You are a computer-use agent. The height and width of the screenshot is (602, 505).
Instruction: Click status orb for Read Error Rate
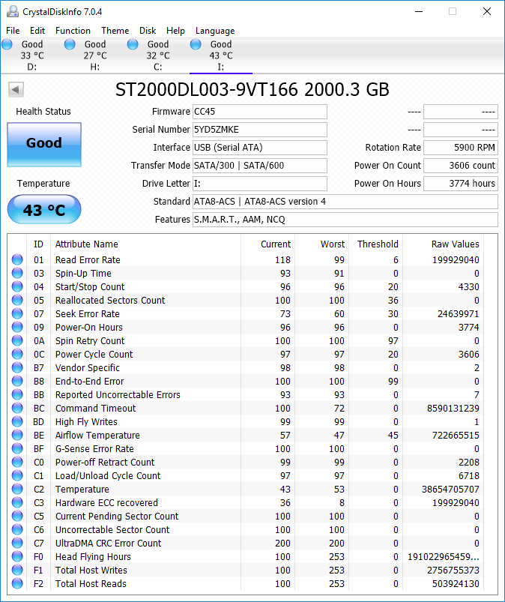(17, 259)
